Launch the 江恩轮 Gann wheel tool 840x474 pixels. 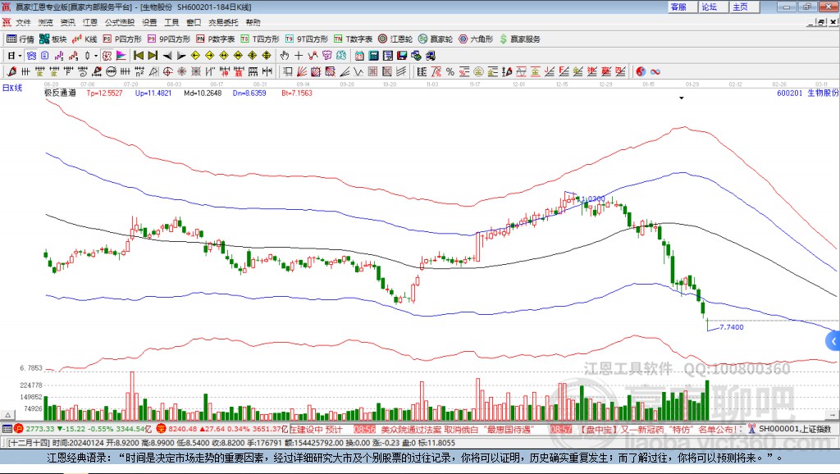[396, 39]
